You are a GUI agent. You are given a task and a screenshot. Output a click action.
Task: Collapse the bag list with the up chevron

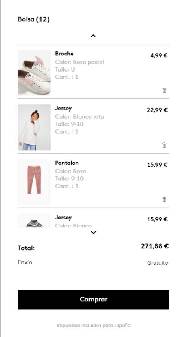pyautogui.click(x=93, y=36)
